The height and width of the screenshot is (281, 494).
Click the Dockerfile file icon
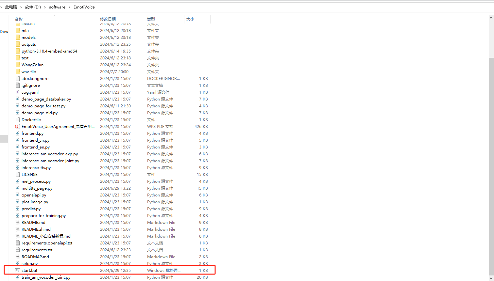18,120
